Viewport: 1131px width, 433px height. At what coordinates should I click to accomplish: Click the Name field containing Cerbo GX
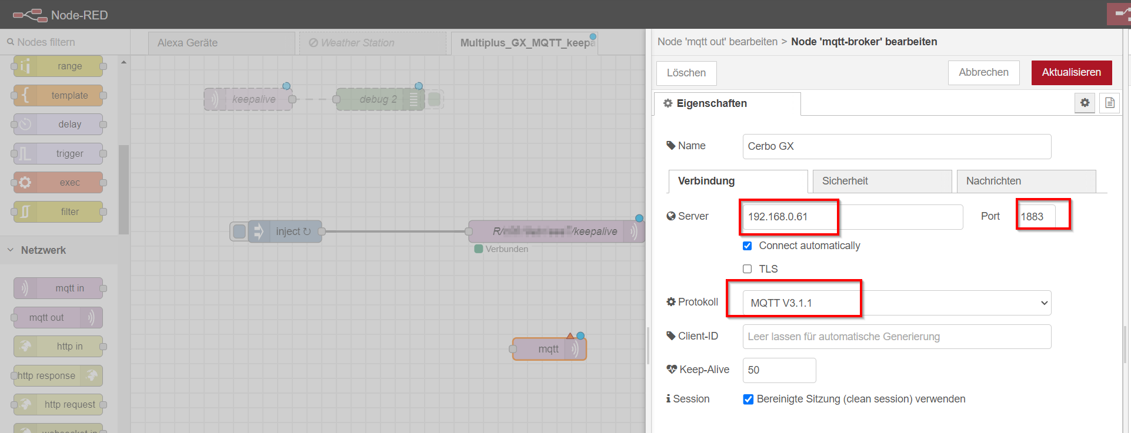click(x=896, y=146)
